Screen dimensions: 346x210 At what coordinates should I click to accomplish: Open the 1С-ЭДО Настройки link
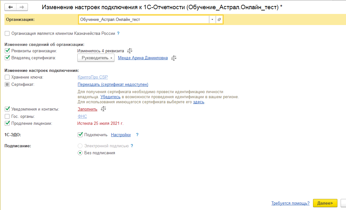[x=121, y=135]
